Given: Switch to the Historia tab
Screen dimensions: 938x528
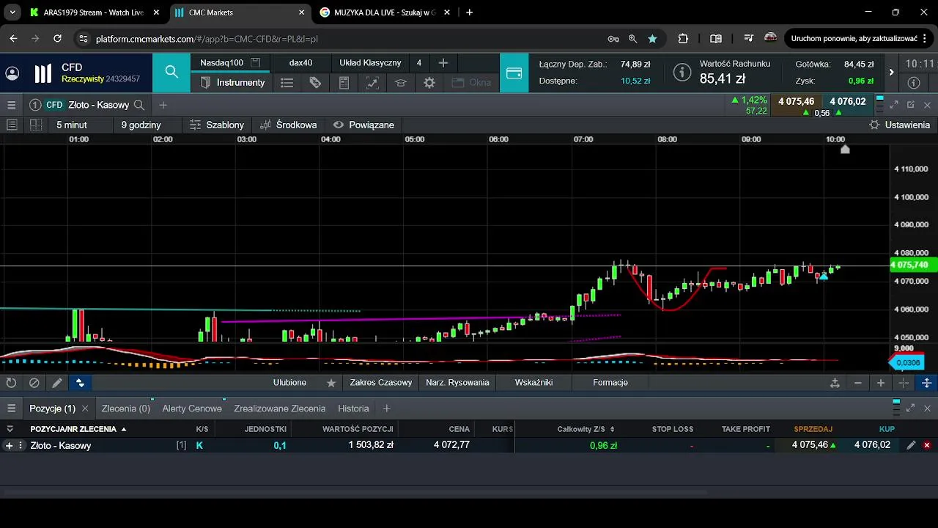Looking at the screenshot, I should point(353,408).
